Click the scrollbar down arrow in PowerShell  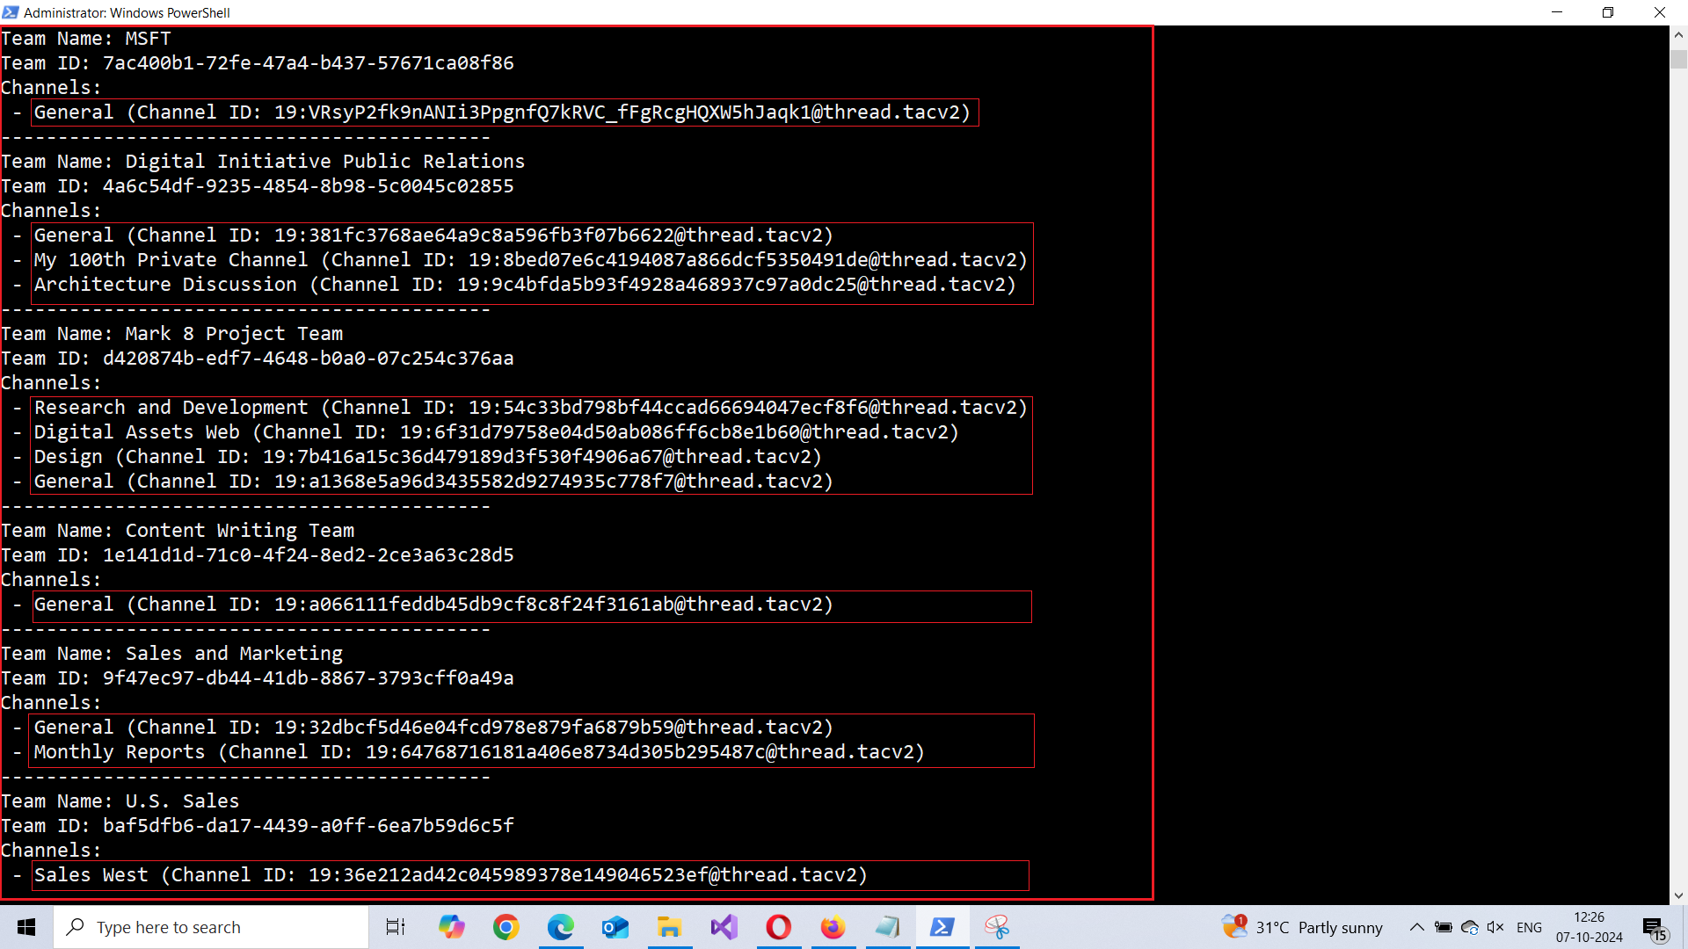(x=1678, y=895)
